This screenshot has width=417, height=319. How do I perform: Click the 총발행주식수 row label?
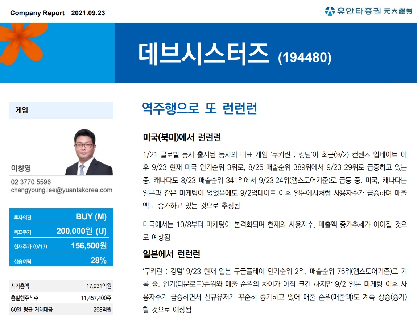(24, 298)
